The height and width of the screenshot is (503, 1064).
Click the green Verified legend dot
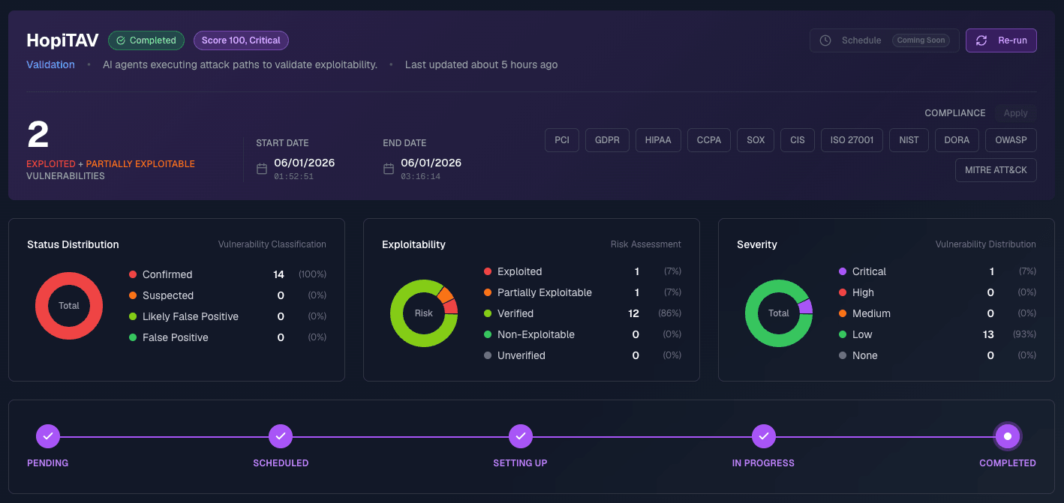click(488, 314)
